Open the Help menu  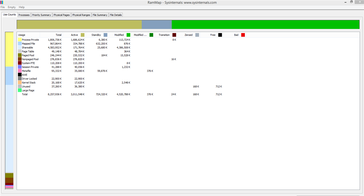[22, 7]
